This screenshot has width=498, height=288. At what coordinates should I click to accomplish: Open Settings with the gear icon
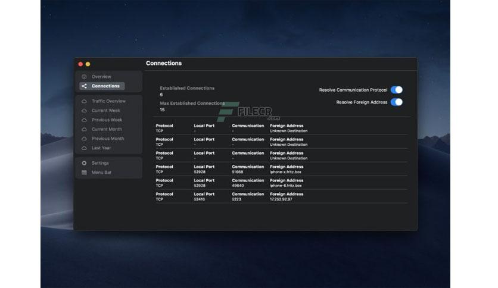coord(84,163)
